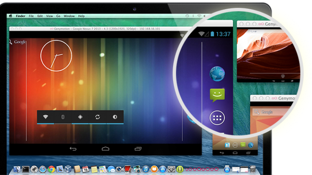Toggle Wi-Fi in the power control widget
Viewport: 312px width, 175px height.
pos(46,117)
